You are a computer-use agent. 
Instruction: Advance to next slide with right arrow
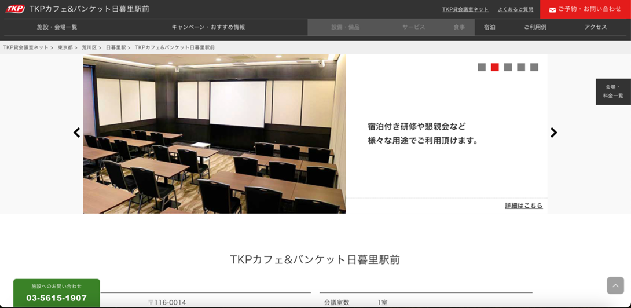(554, 133)
